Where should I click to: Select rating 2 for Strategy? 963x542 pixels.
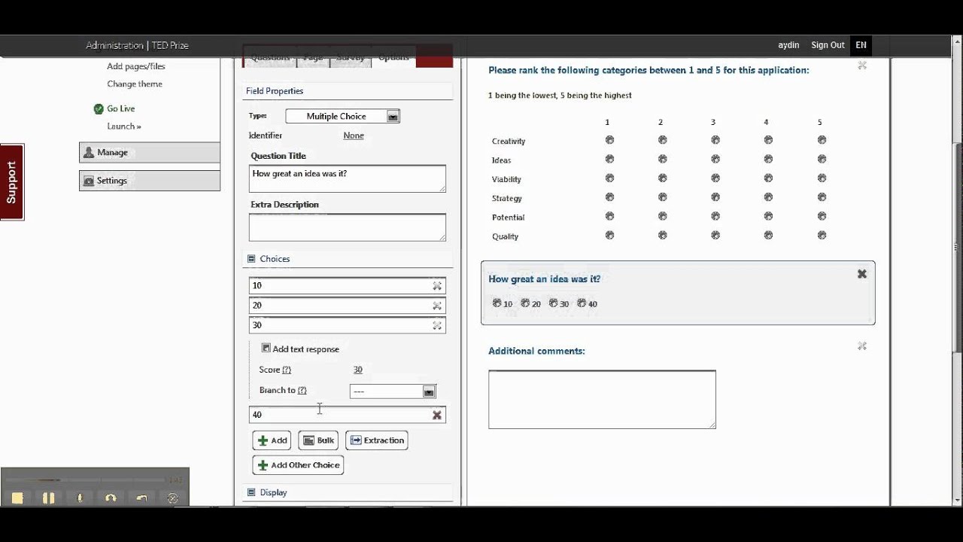pos(662,197)
